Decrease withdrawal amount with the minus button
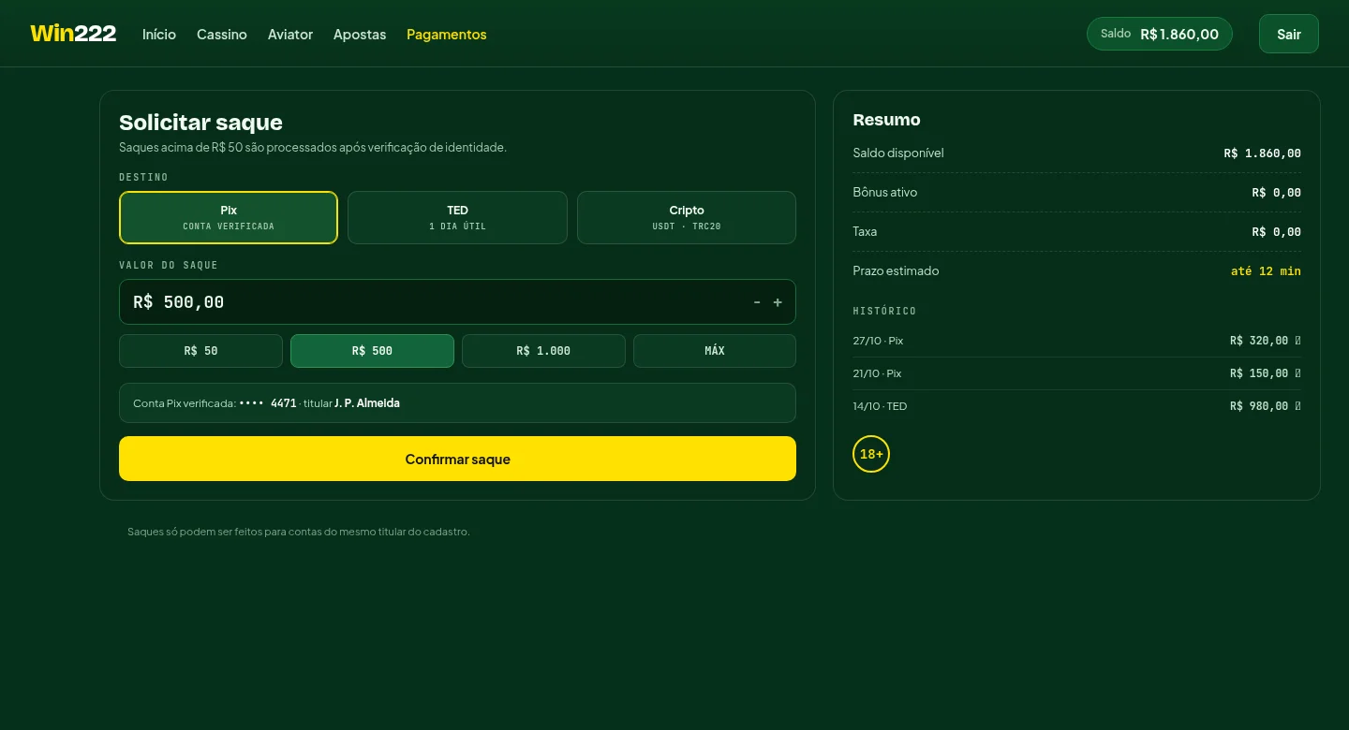This screenshot has height=730, width=1349. (757, 302)
